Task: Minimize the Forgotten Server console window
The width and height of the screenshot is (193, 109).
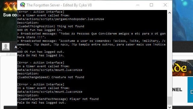Action: click(138, 5)
